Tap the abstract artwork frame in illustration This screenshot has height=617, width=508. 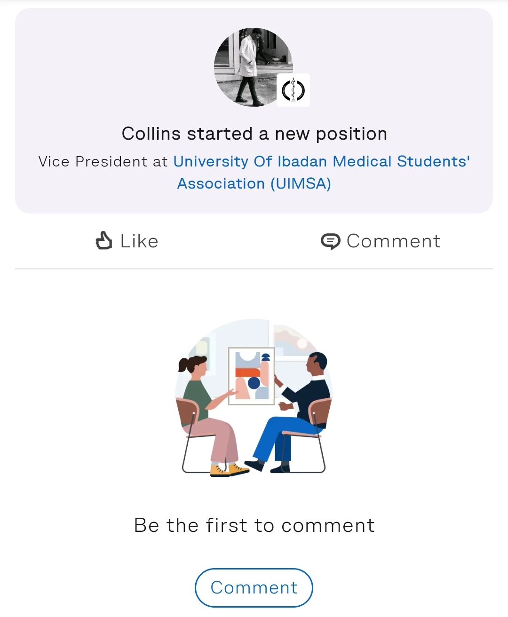coord(252,376)
